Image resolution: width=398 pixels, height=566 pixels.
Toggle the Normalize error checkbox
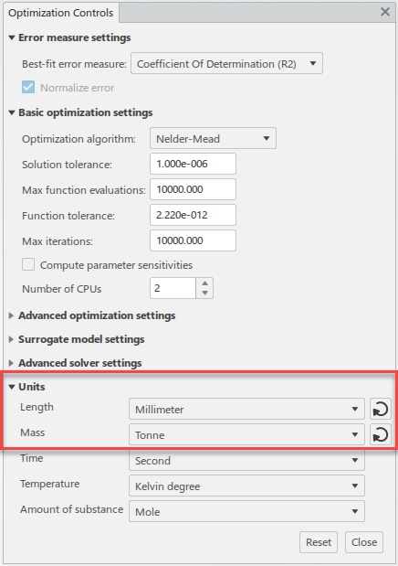[28, 88]
